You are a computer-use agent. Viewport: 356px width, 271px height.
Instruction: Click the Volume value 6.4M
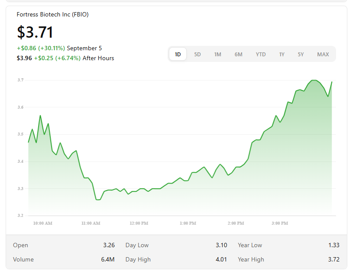pos(108,259)
